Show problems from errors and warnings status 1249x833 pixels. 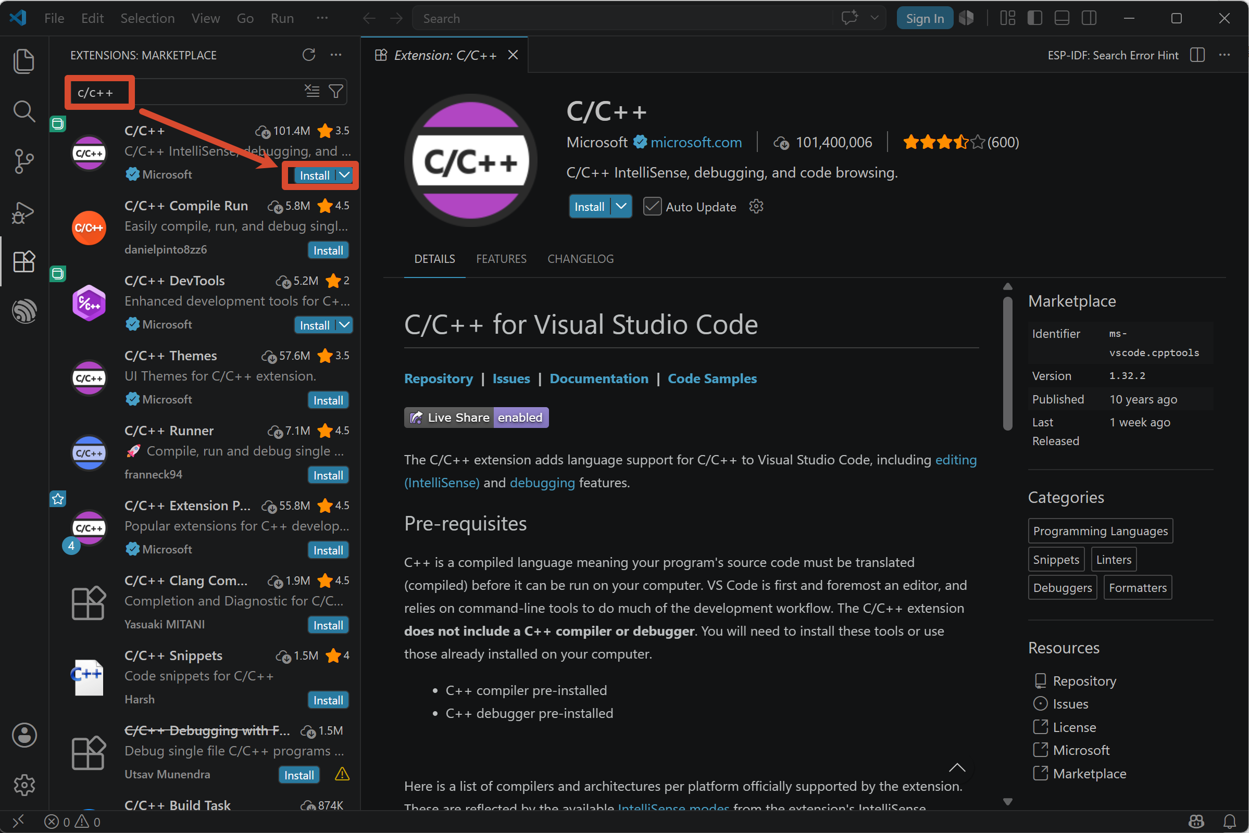click(72, 822)
